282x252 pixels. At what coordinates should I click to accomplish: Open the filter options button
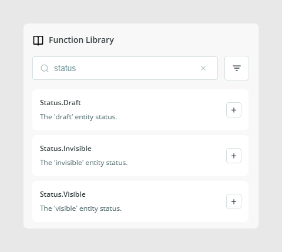237,68
